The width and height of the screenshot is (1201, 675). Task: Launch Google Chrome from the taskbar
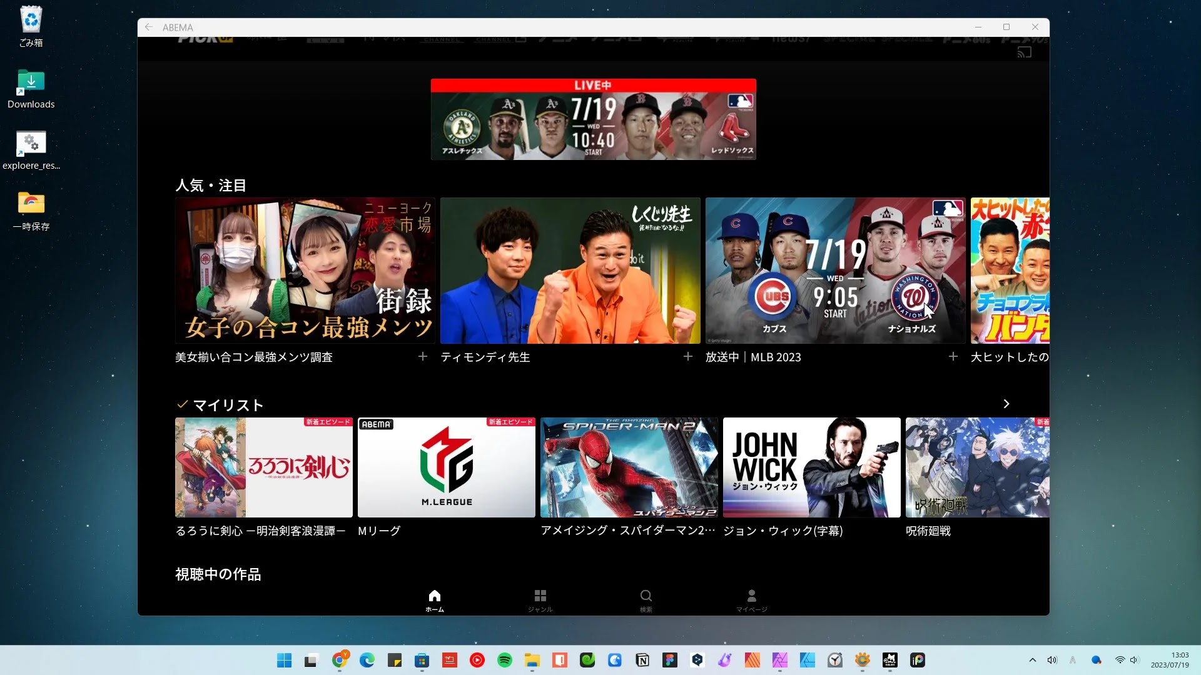pyautogui.click(x=340, y=660)
